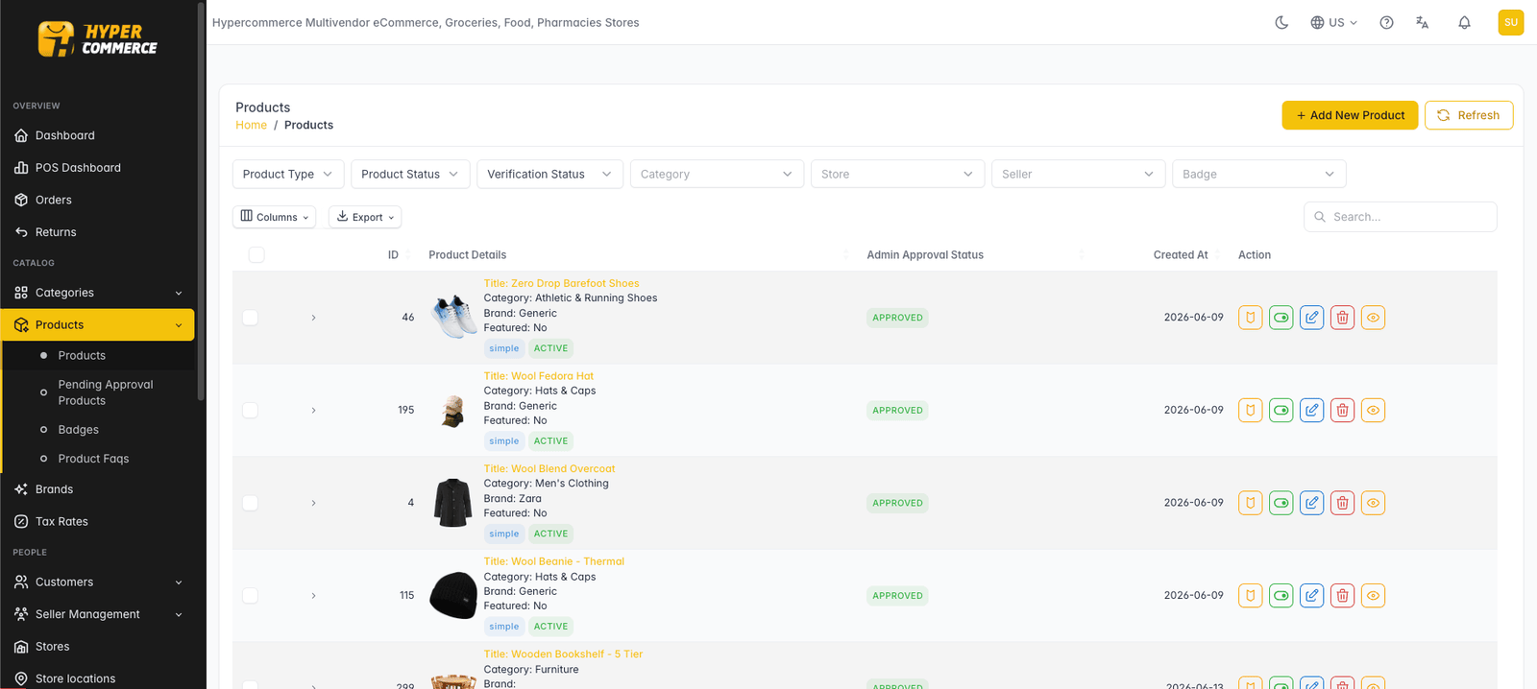Click the badge icon for Wool Beanie - Thermal
The height and width of the screenshot is (689, 1537).
click(1251, 596)
